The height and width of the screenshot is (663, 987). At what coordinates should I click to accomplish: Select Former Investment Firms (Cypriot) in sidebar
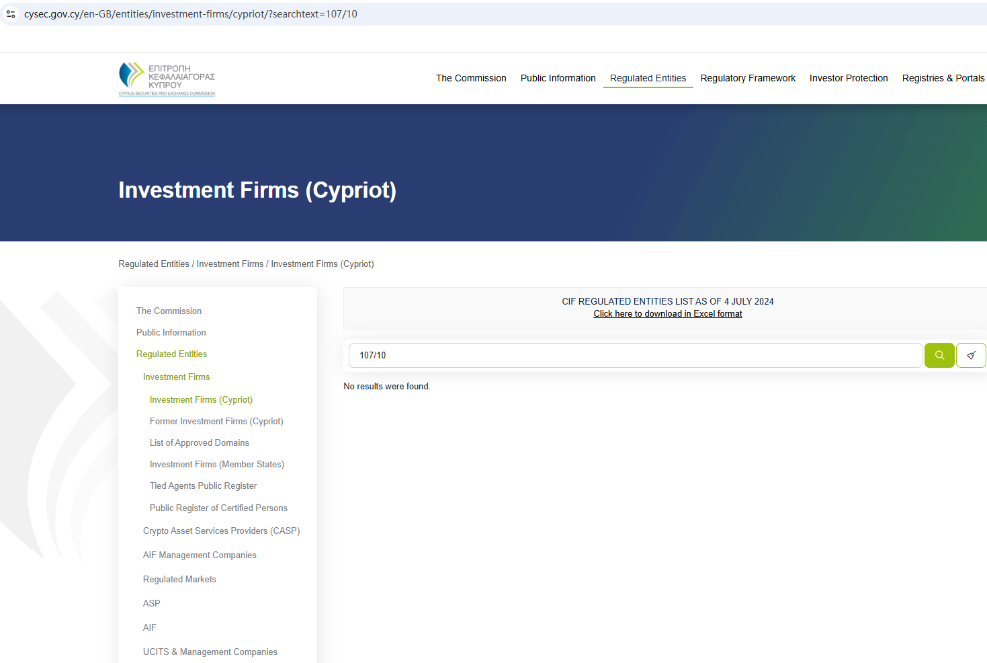point(216,422)
